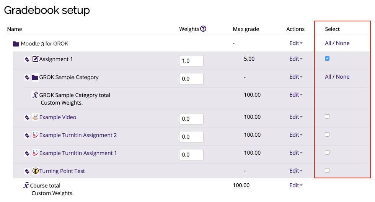Select None in the GROK Sample Category row

pyautogui.click(x=343, y=77)
